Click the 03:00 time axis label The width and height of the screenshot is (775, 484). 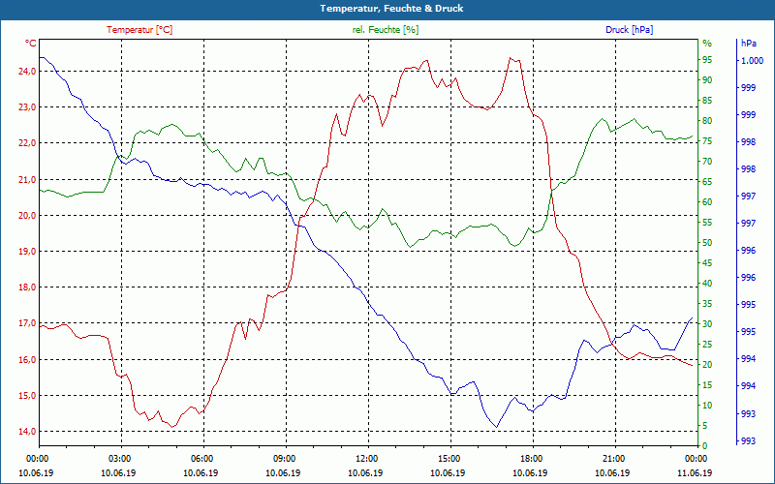click(x=118, y=458)
